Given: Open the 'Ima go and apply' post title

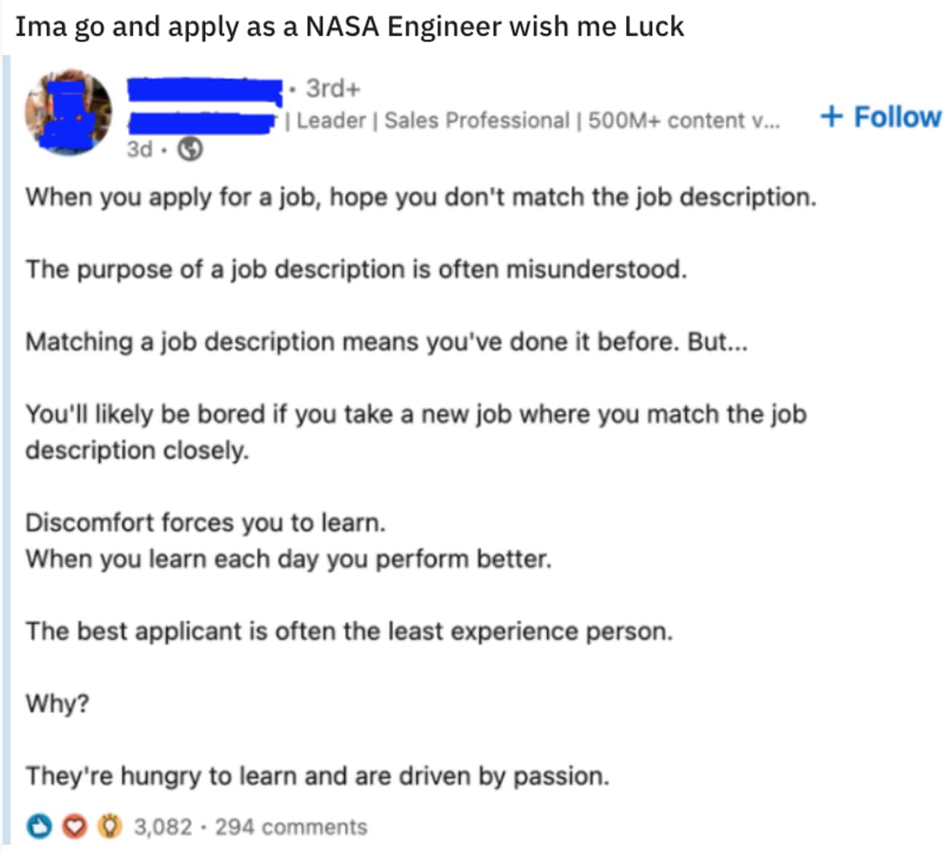Looking at the screenshot, I should 349,27.
